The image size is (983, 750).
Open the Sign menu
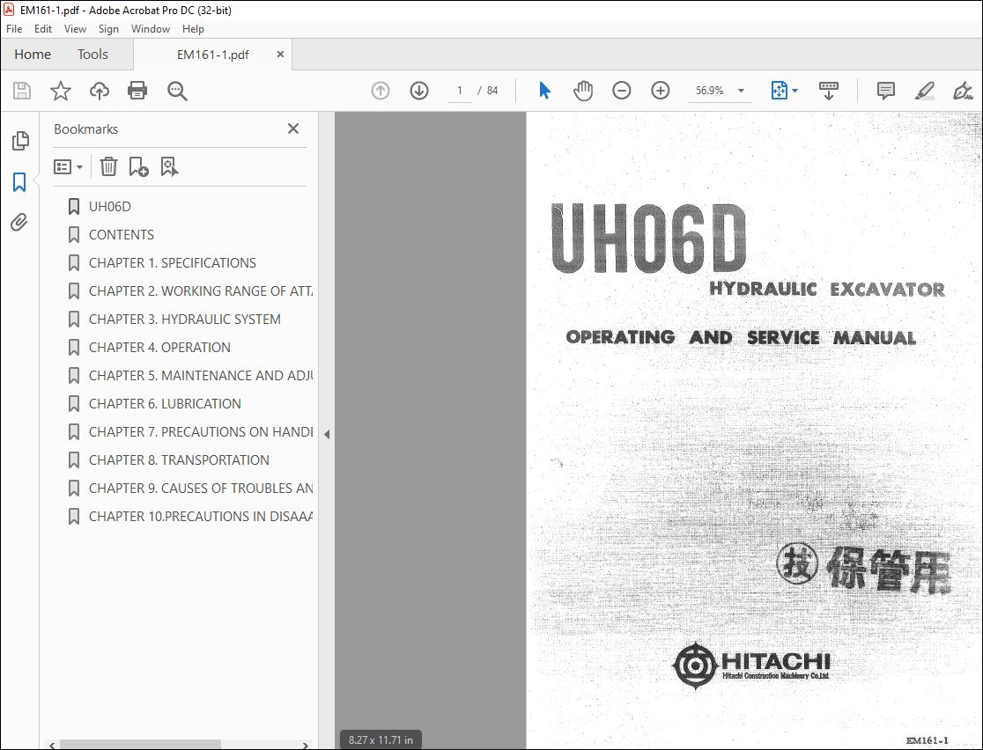(x=108, y=29)
